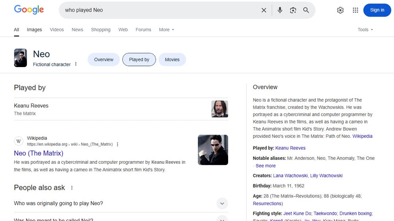The image size is (394, 221).
Task: Switch to the Videos tab
Action: coord(57,30)
